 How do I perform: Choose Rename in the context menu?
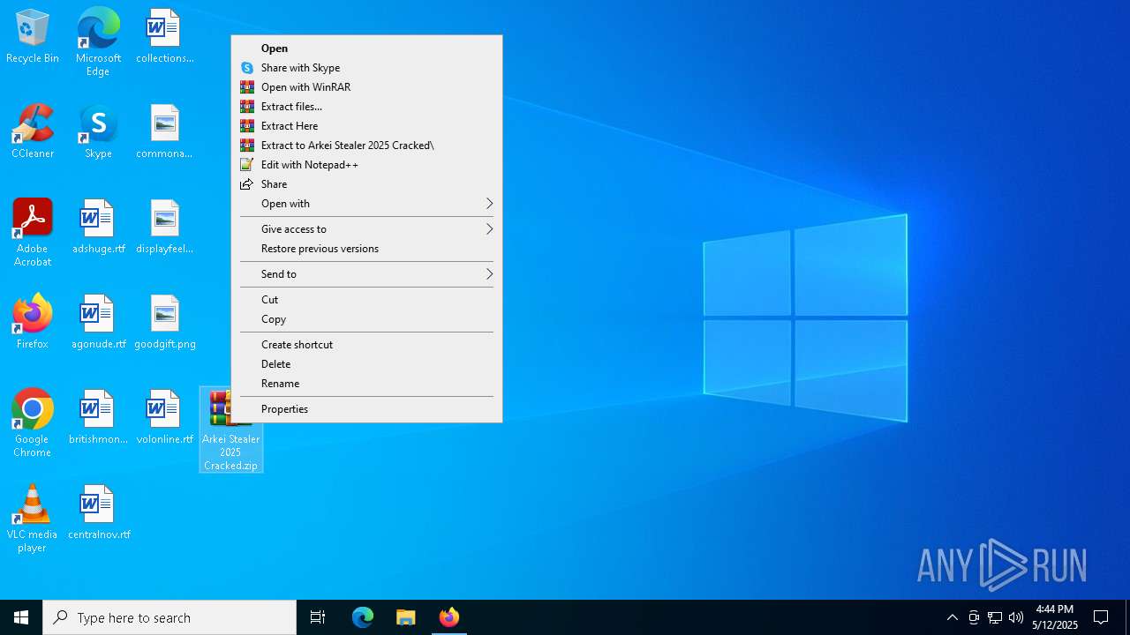tap(366, 384)
